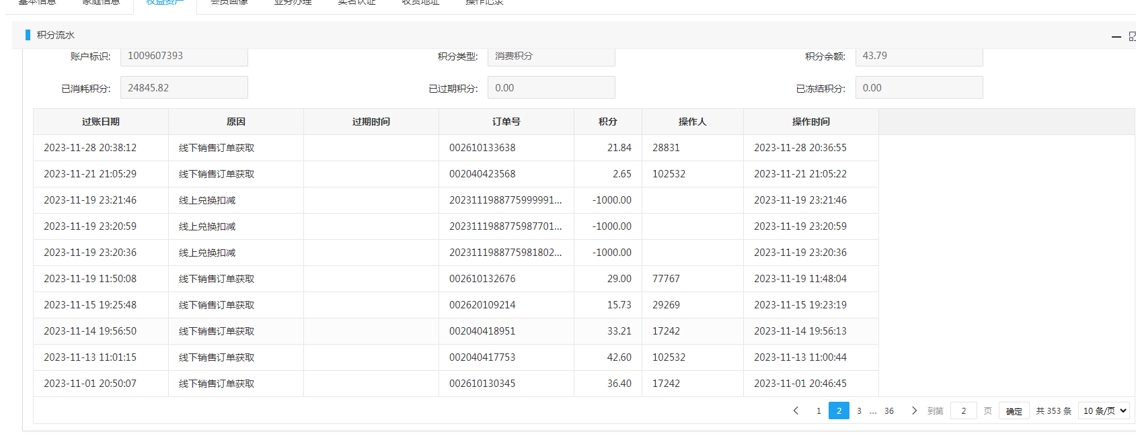Focus the go-to-page number input

tap(963, 410)
